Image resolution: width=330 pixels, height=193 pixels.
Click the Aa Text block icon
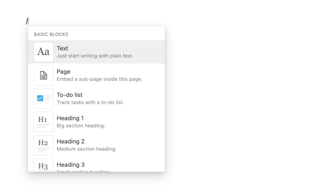(43, 52)
